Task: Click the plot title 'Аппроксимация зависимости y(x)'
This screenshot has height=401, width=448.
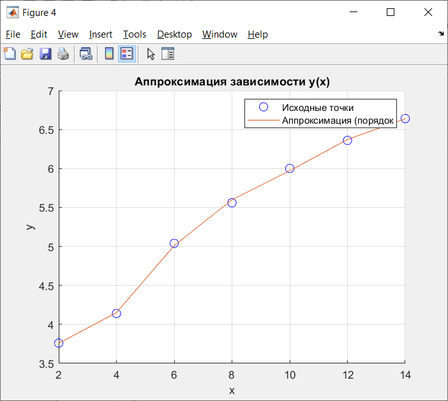Action: pyautogui.click(x=232, y=82)
